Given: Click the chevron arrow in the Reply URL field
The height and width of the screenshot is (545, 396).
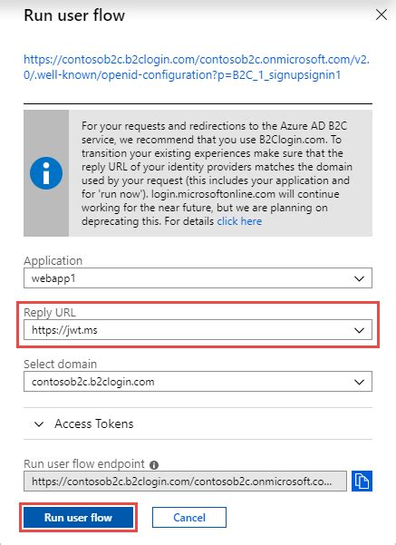Looking at the screenshot, I should point(359,330).
